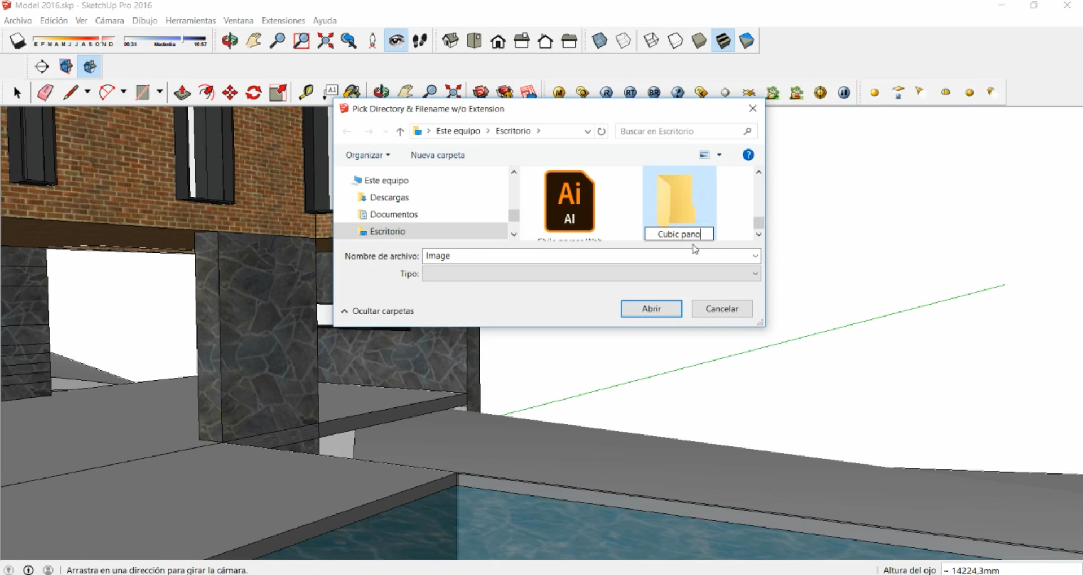
Task: Refresh the Escritorio folder listing
Action: tap(602, 131)
